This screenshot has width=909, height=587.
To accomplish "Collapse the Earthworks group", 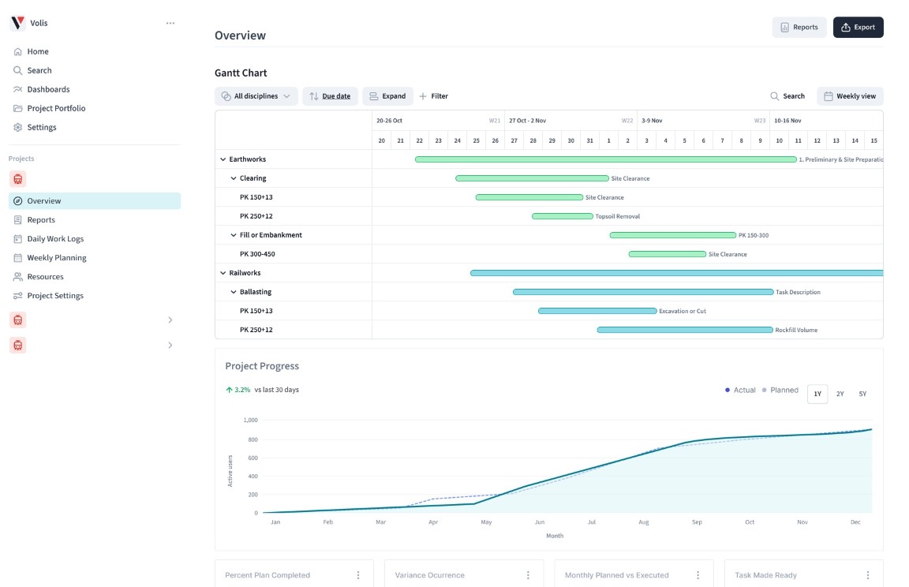I will tap(223, 159).
